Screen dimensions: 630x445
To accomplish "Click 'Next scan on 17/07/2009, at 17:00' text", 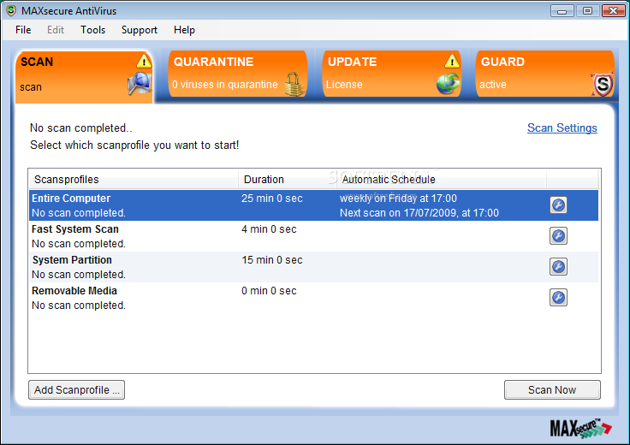I will click(x=419, y=213).
